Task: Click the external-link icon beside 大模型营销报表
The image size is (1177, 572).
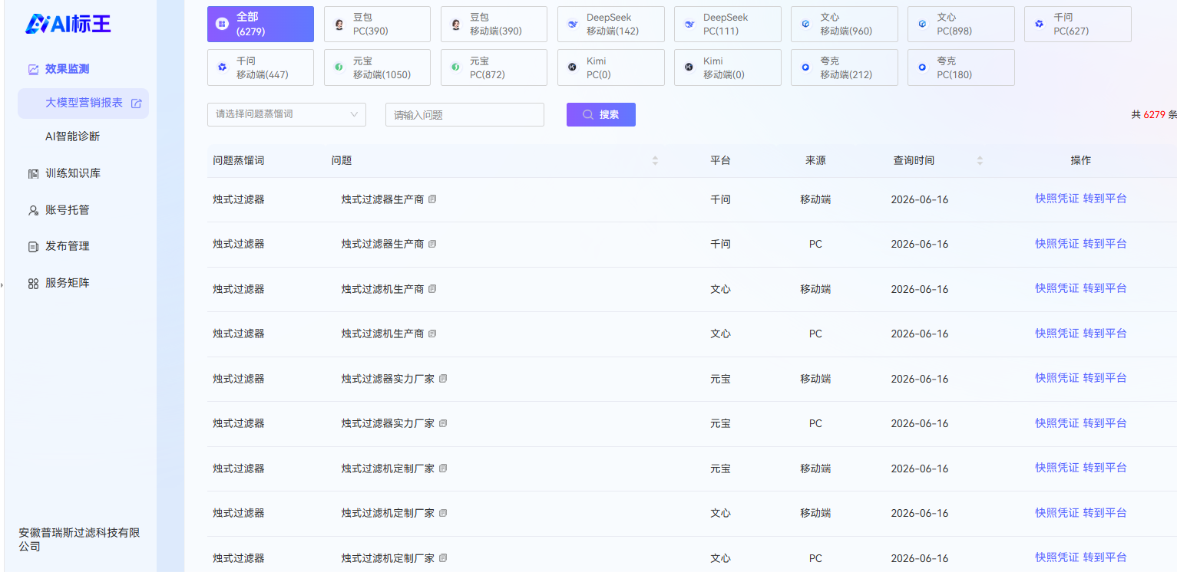Action: point(136,104)
